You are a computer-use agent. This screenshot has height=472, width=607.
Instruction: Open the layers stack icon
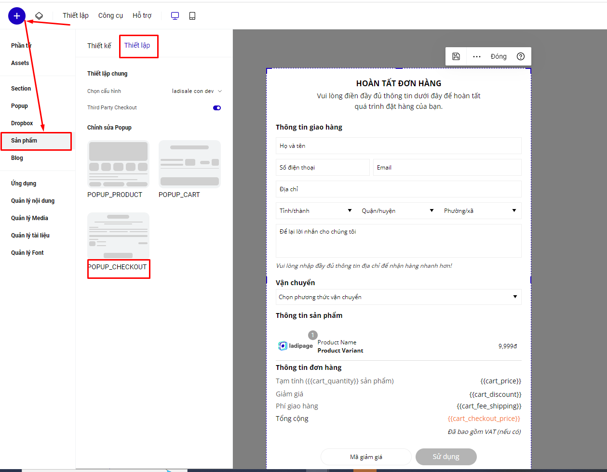click(39, 16)
